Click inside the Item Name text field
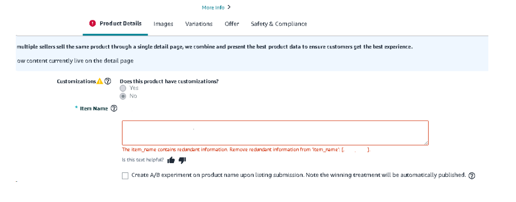The width and height of the screenshot is (516, 202). click(x=275, y=133)
